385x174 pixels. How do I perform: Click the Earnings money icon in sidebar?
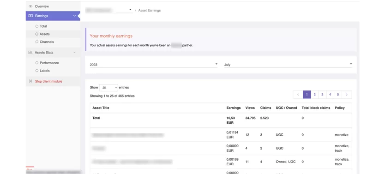click(30, 16)
